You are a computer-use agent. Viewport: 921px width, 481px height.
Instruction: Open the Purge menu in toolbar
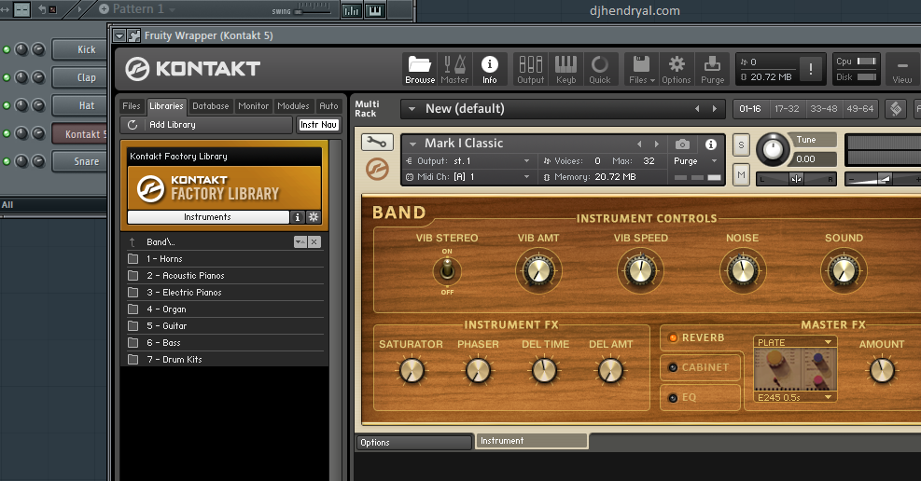[x=712, y=69]
